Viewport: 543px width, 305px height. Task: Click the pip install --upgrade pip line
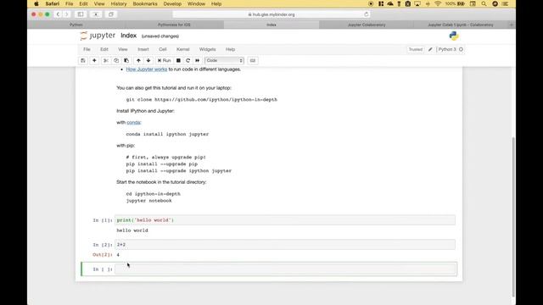click(x=162, y=164)
